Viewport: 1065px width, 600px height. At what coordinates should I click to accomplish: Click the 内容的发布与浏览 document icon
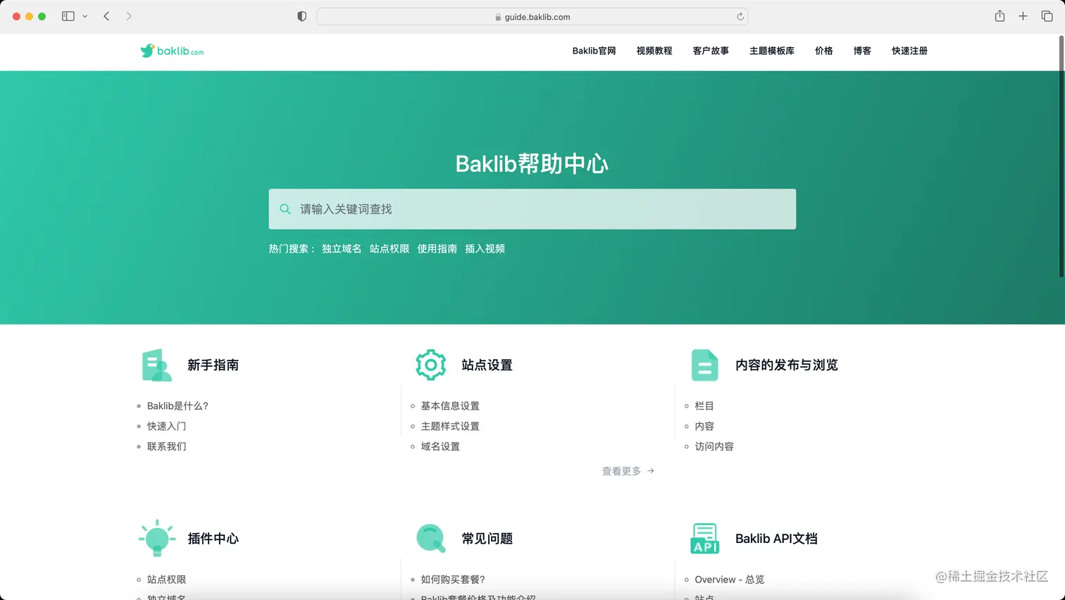(704, 365)
